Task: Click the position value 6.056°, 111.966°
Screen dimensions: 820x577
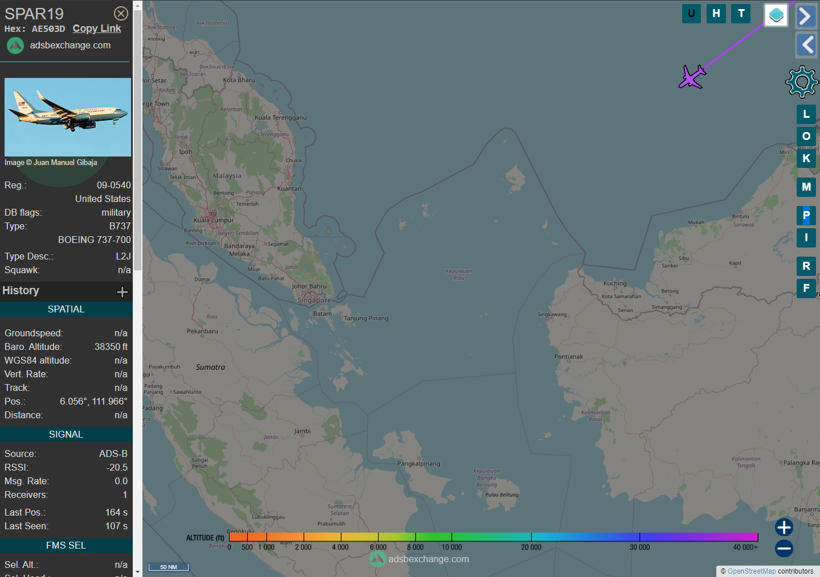Action: coord(93,401)
